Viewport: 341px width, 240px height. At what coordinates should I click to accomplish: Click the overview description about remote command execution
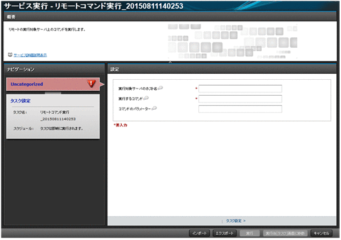pyautogui.click(x=47, y=29)
